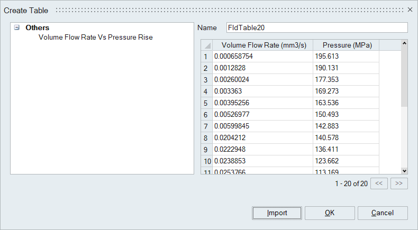Screen dimensions: 418x230
Task: Close the Create Table dialog
Action: (x=410, y=10)
